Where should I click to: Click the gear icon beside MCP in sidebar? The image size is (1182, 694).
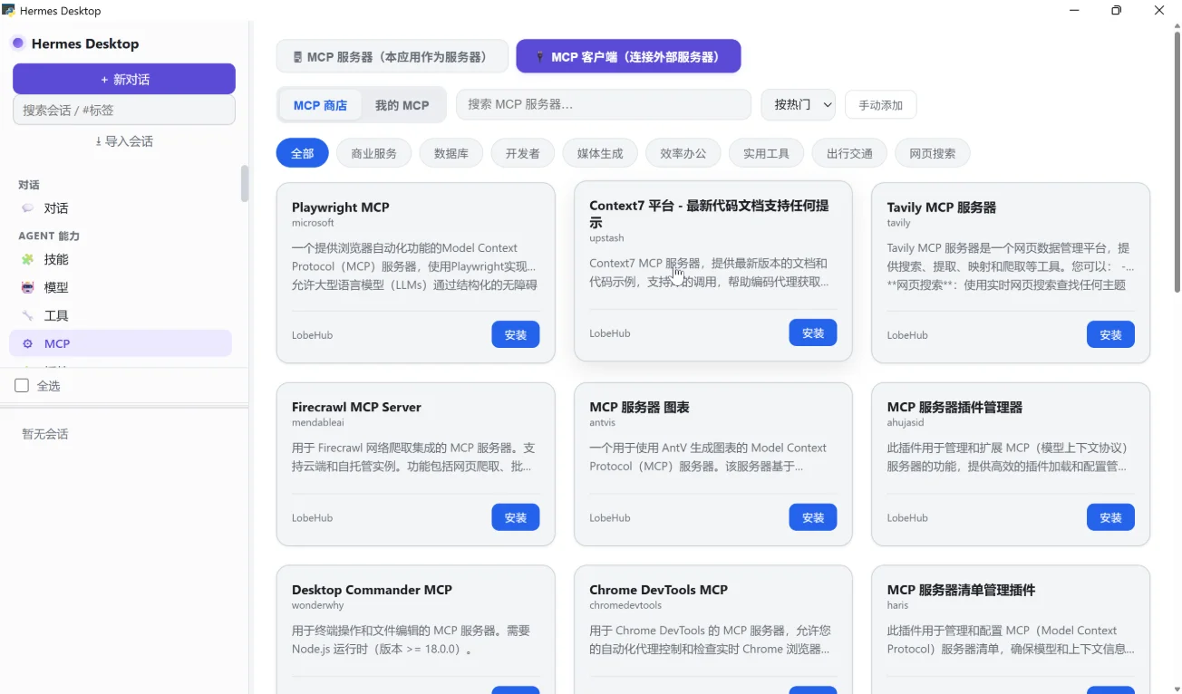[27, 344]
